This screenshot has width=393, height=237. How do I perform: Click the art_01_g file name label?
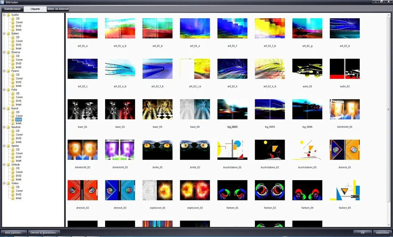pyautogui.click(x=307, y=46)
